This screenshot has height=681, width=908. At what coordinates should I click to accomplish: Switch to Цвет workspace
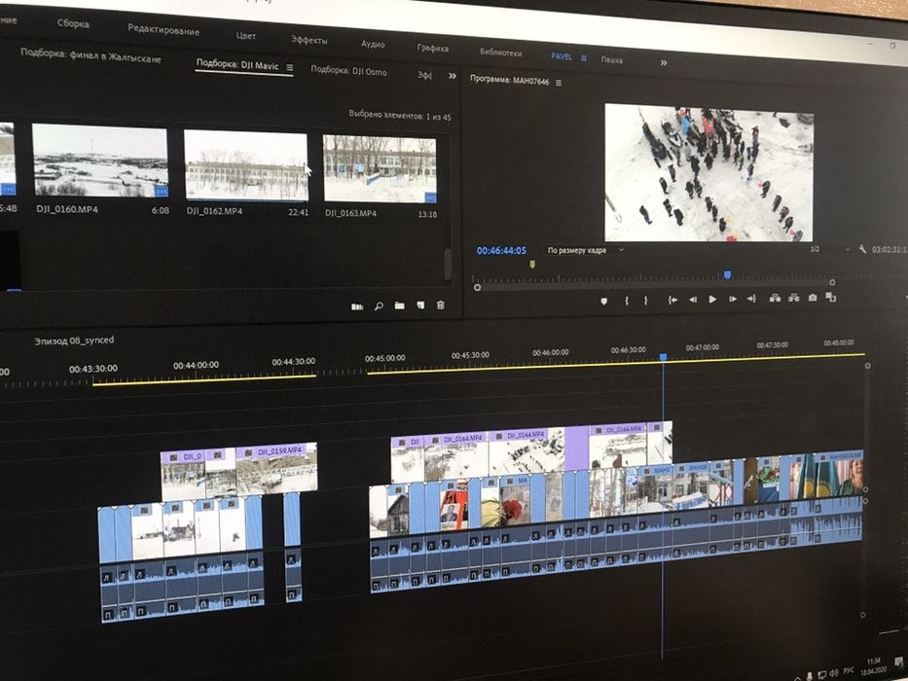245,35
